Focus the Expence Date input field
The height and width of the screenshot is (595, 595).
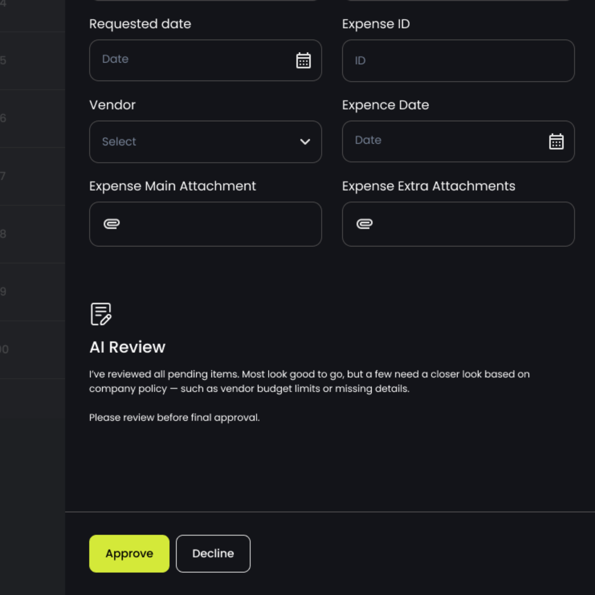[x=444, y=141]
